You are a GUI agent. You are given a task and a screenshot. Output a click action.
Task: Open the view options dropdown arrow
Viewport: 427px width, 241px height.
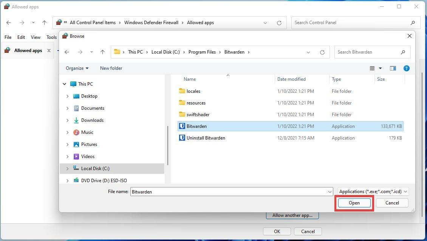pos(380,68)
